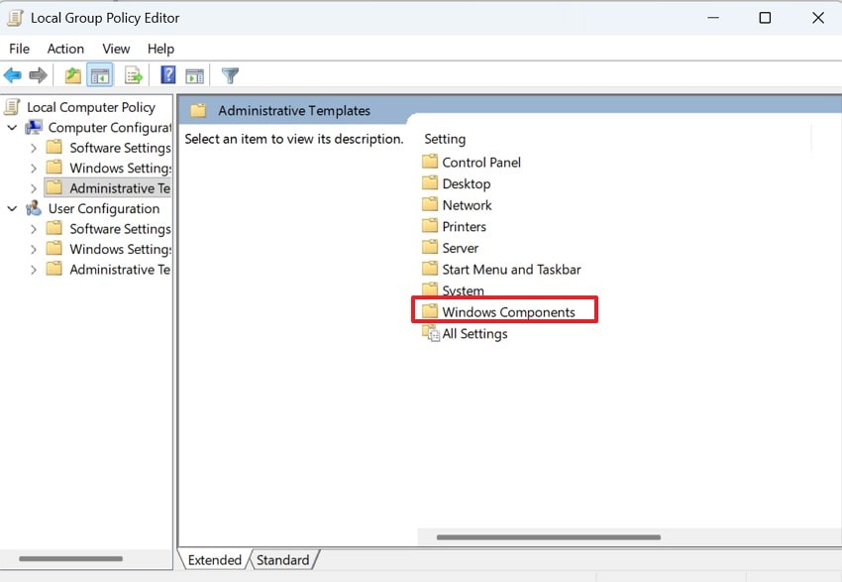842x582 pixels.
Task: Click the title bar application icon
Action: click(16, 18)
